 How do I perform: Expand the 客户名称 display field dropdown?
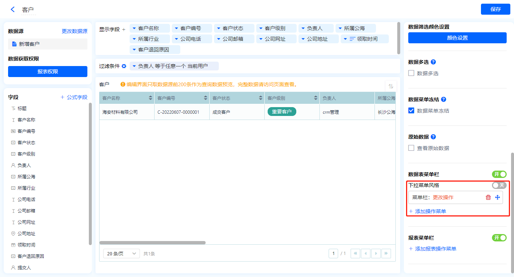click(134, 28)
